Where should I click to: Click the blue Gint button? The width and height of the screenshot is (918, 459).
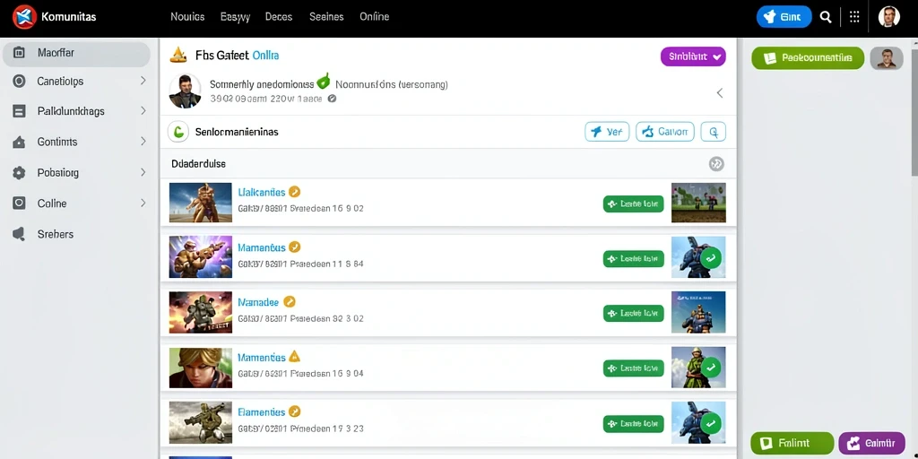pos(784,17)
